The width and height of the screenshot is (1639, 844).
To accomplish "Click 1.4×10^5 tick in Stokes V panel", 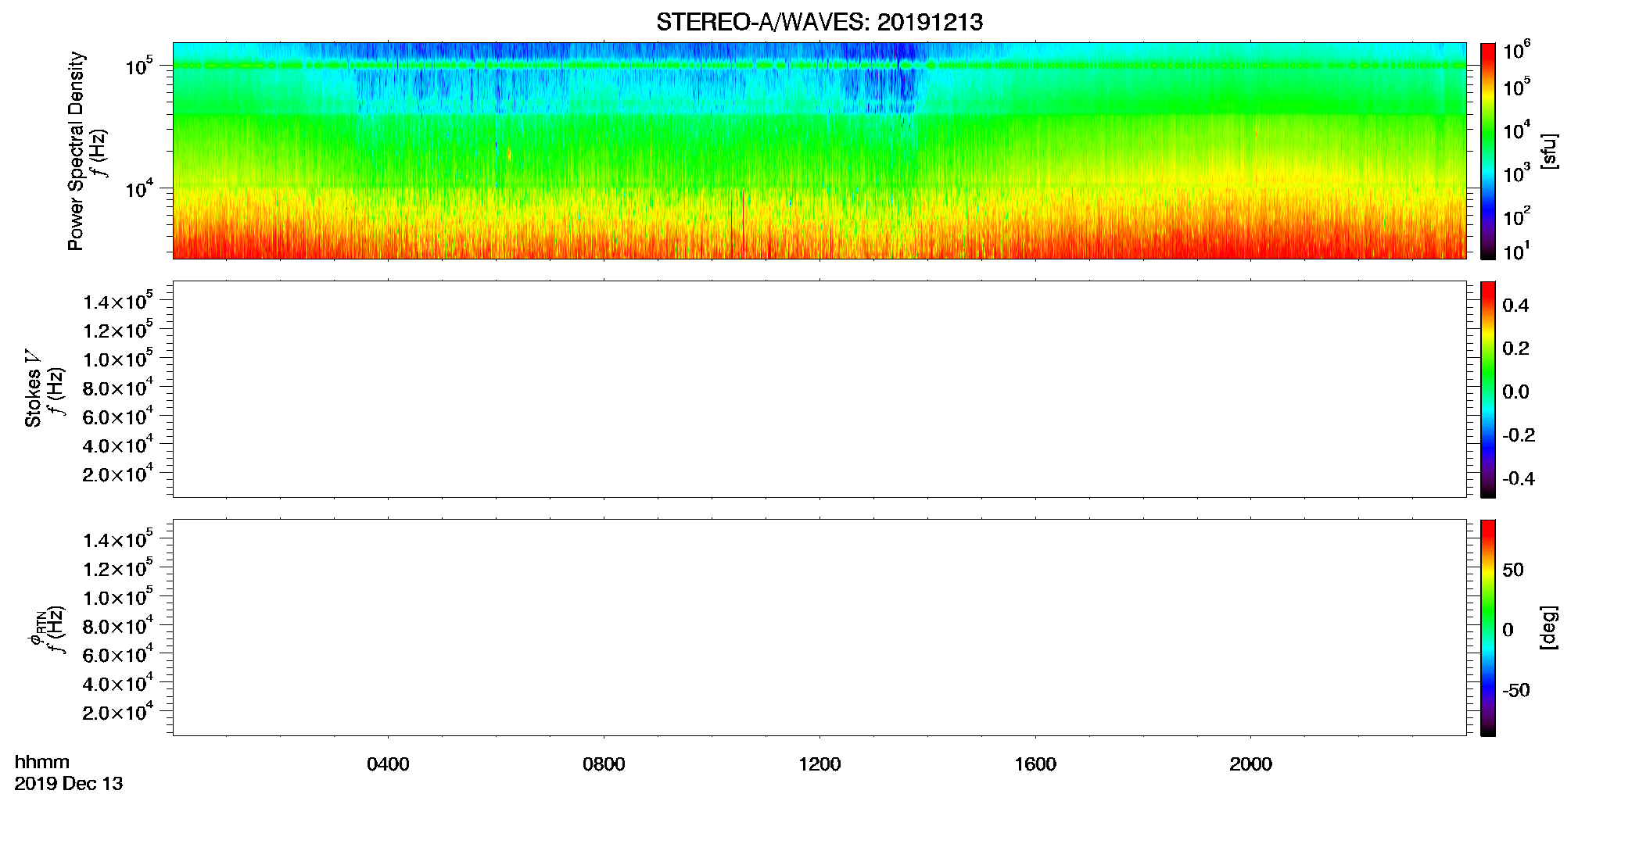I will point(118,301).
